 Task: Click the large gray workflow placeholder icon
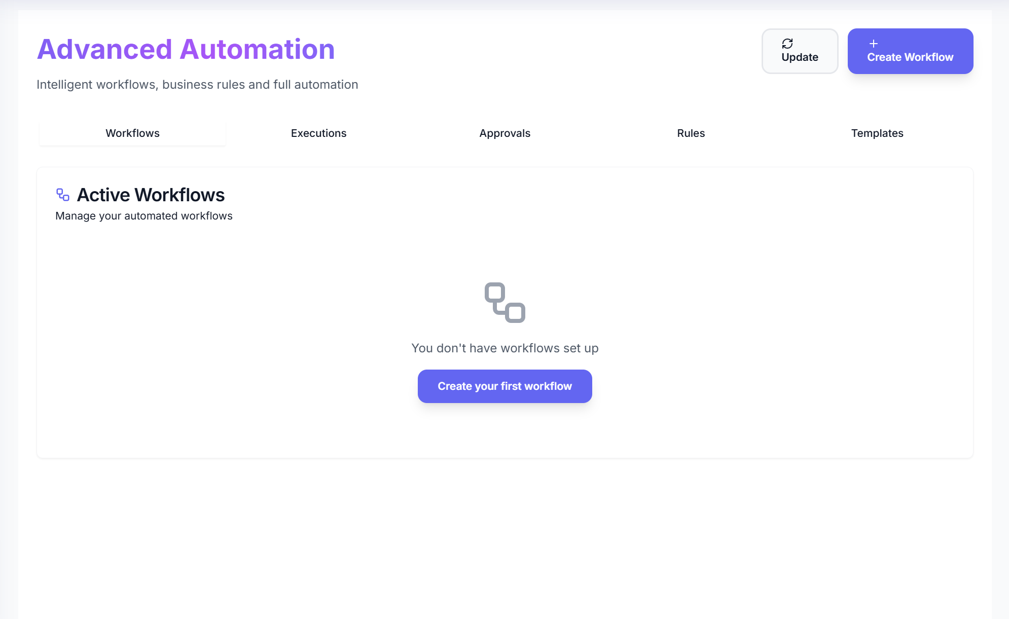pyautogui.click(x=504, y=303)
